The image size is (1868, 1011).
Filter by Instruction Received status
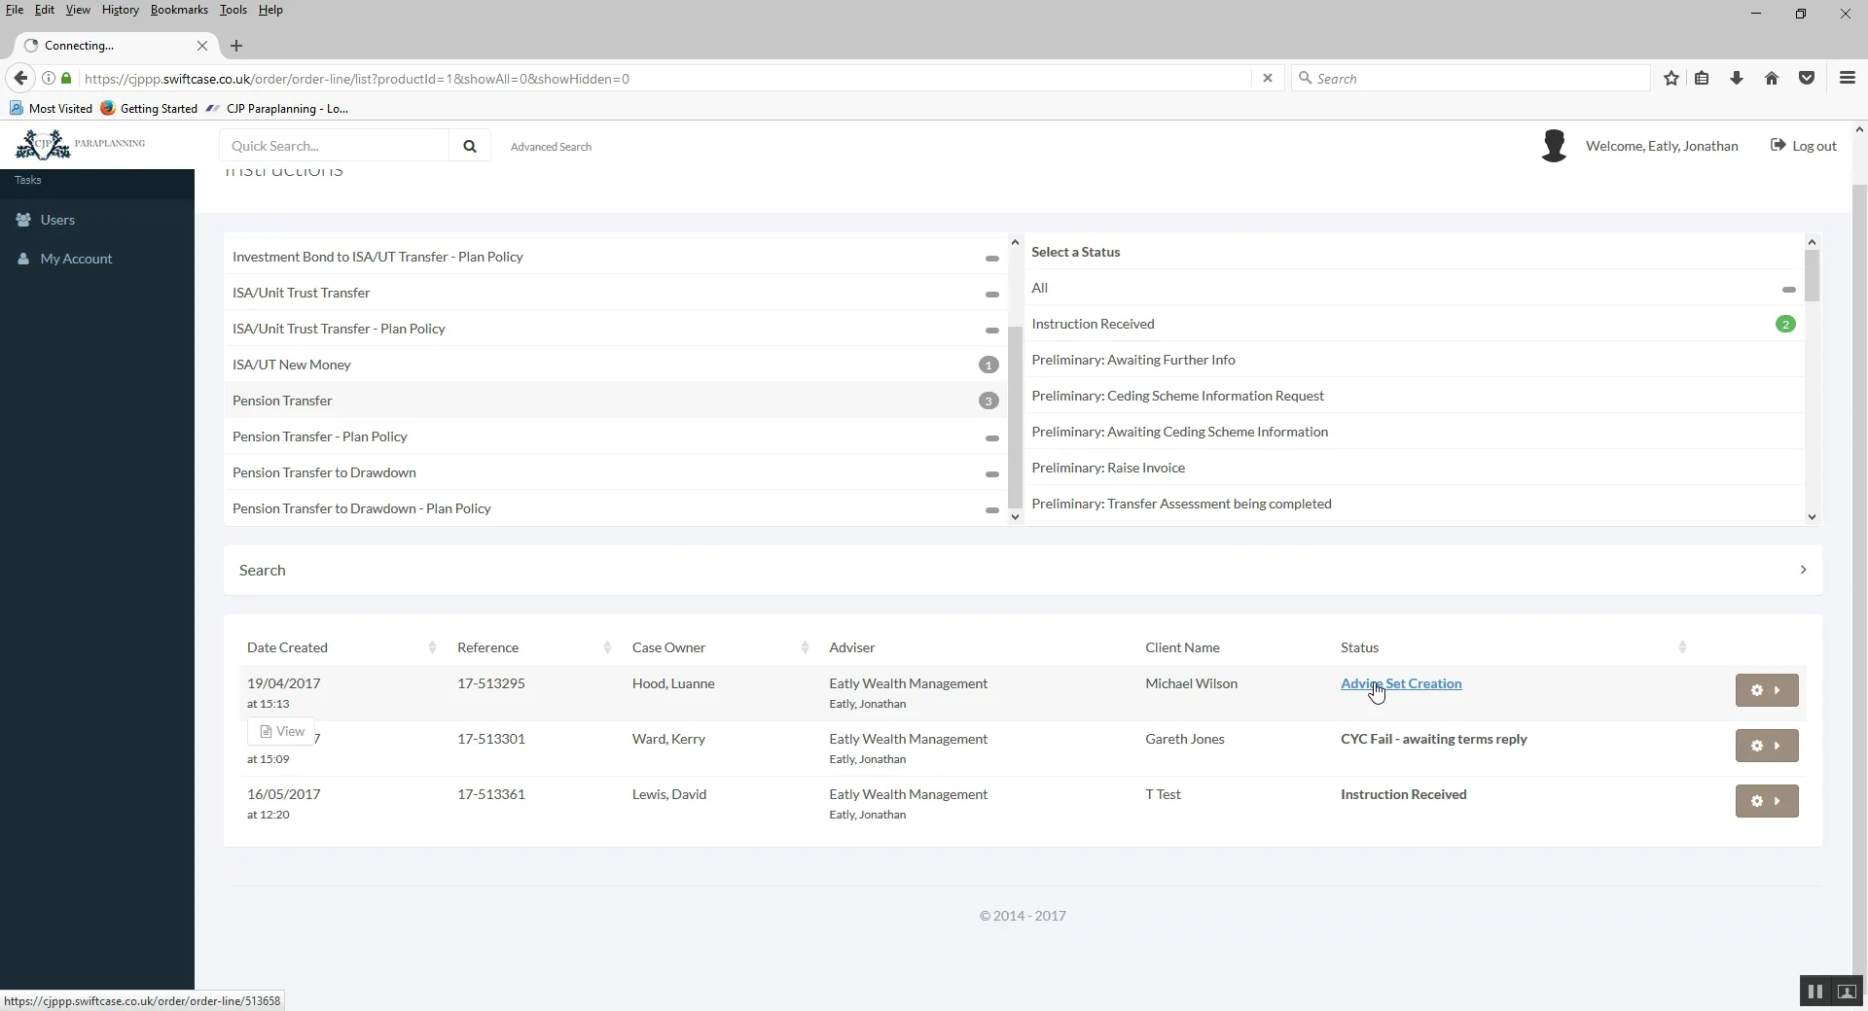(x=1414, y=324)
